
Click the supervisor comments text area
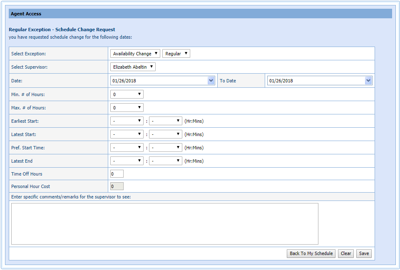[x=164, y=223]
